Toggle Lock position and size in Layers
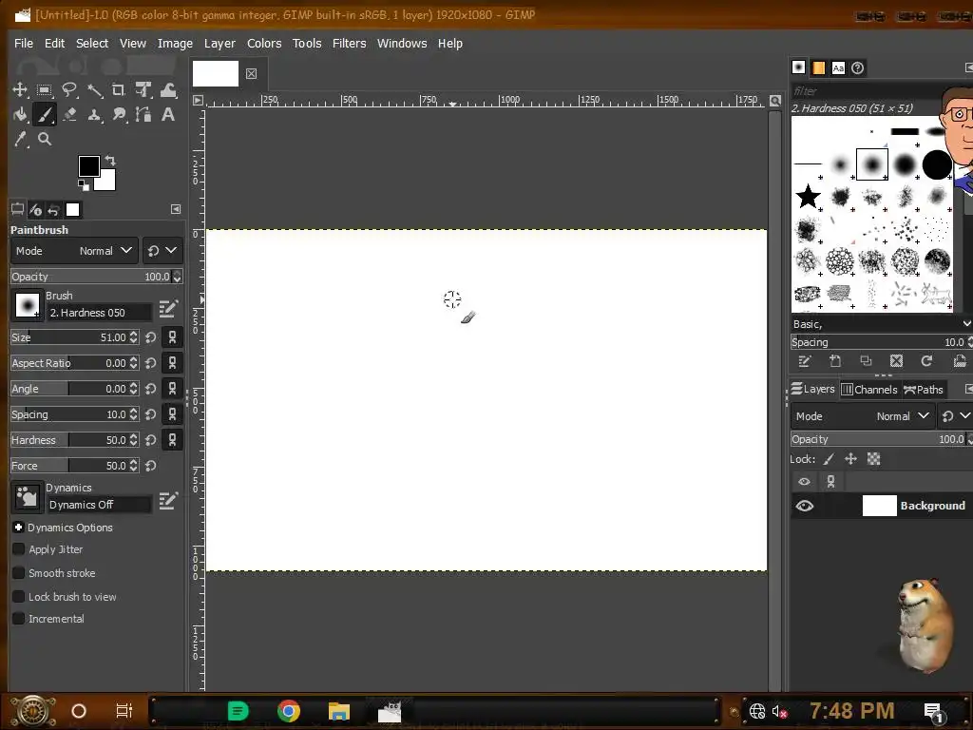Viewport: 973px width, 730px height. pos(850,459)
